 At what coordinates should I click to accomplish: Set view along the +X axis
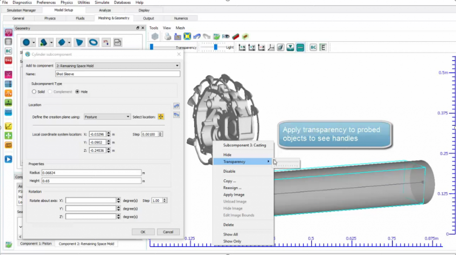(x=242, y=47)
